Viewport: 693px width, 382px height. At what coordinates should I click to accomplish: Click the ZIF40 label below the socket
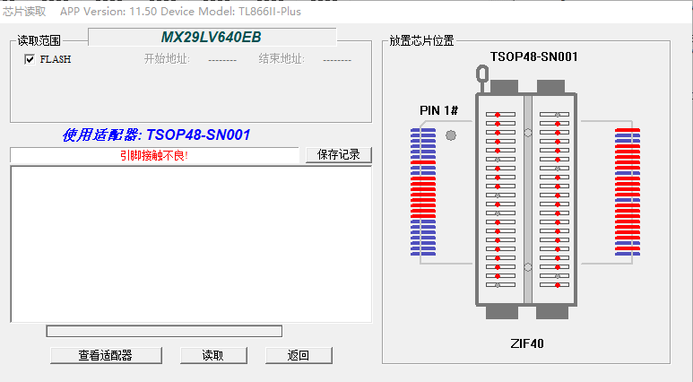pos(527,343)
